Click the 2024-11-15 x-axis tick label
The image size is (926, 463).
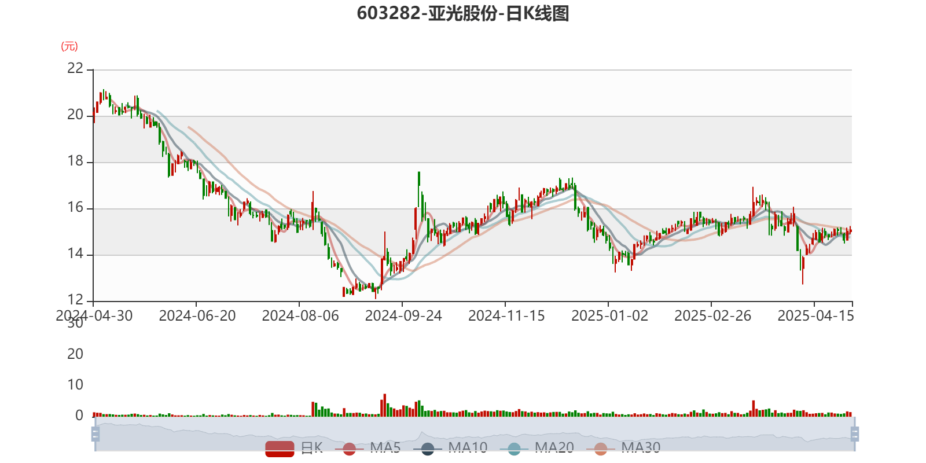tap(506, 316)
